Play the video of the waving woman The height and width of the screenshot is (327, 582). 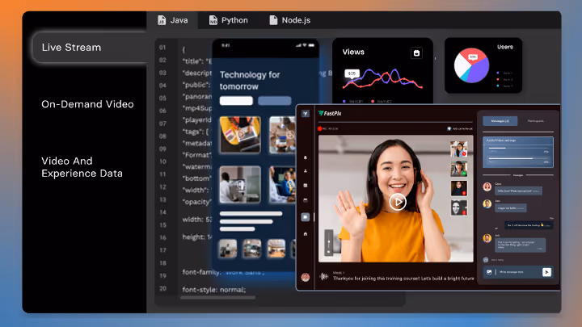(398, 202)
